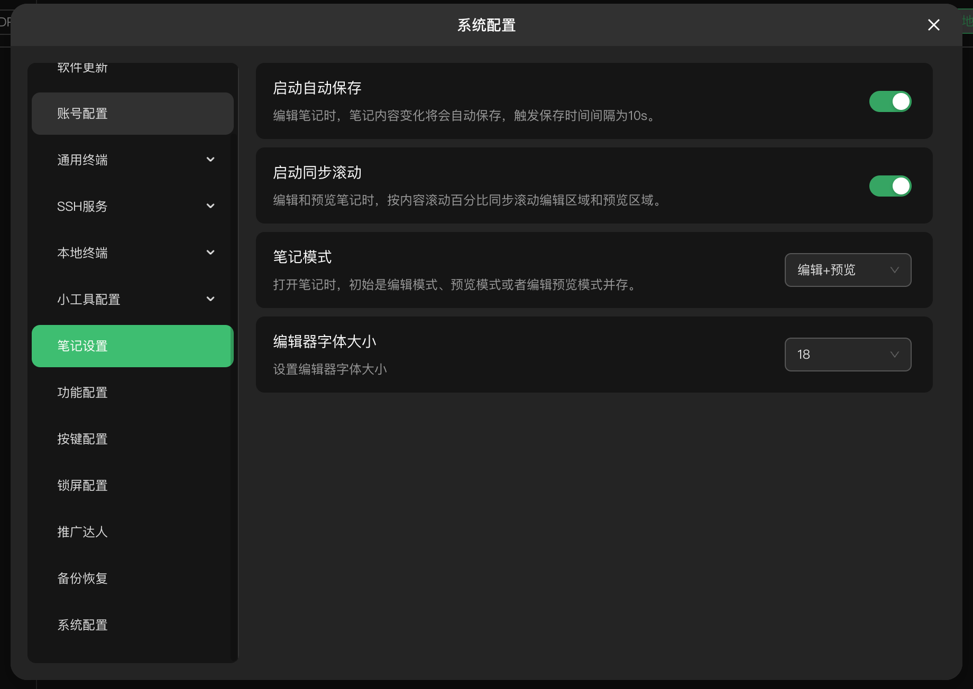Select 推广达人 in the sidebar
The height and width of the screenshot is (689, 973).
tap(132, 532)
